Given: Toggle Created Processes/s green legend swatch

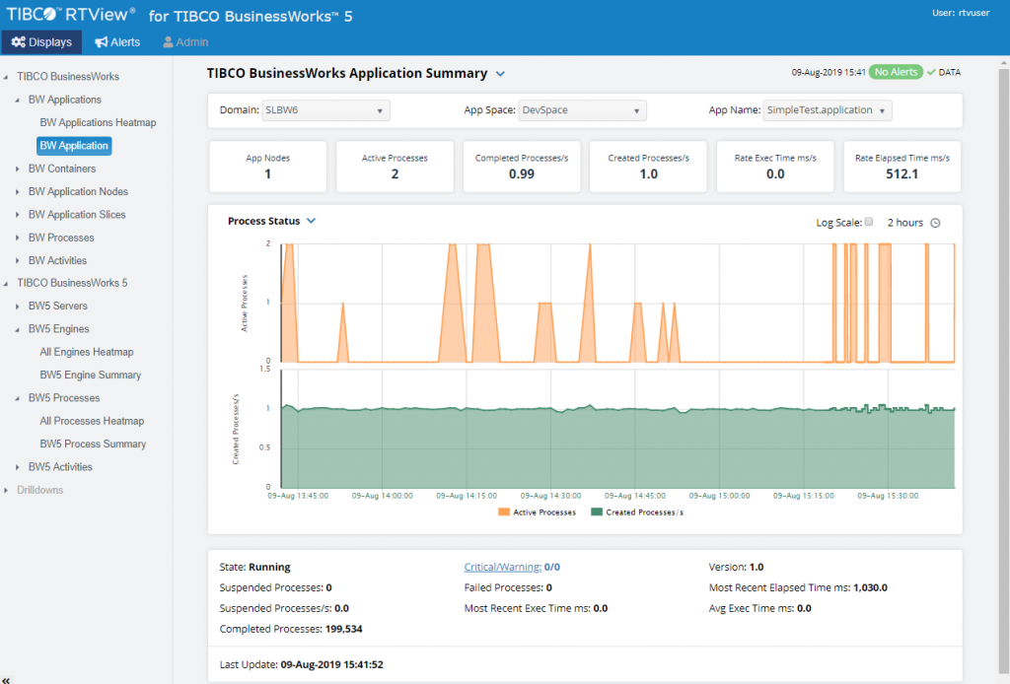Looking at the screenshot, I should (x=597, y=513).
